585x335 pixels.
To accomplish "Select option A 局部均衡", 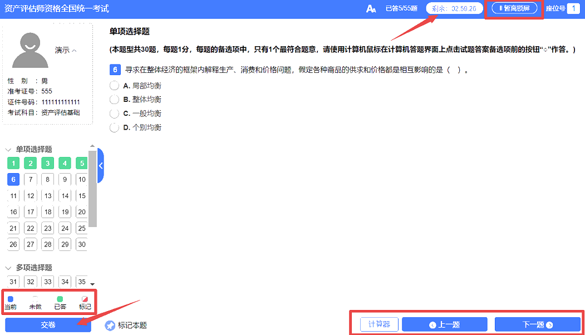I will point(114,86).
